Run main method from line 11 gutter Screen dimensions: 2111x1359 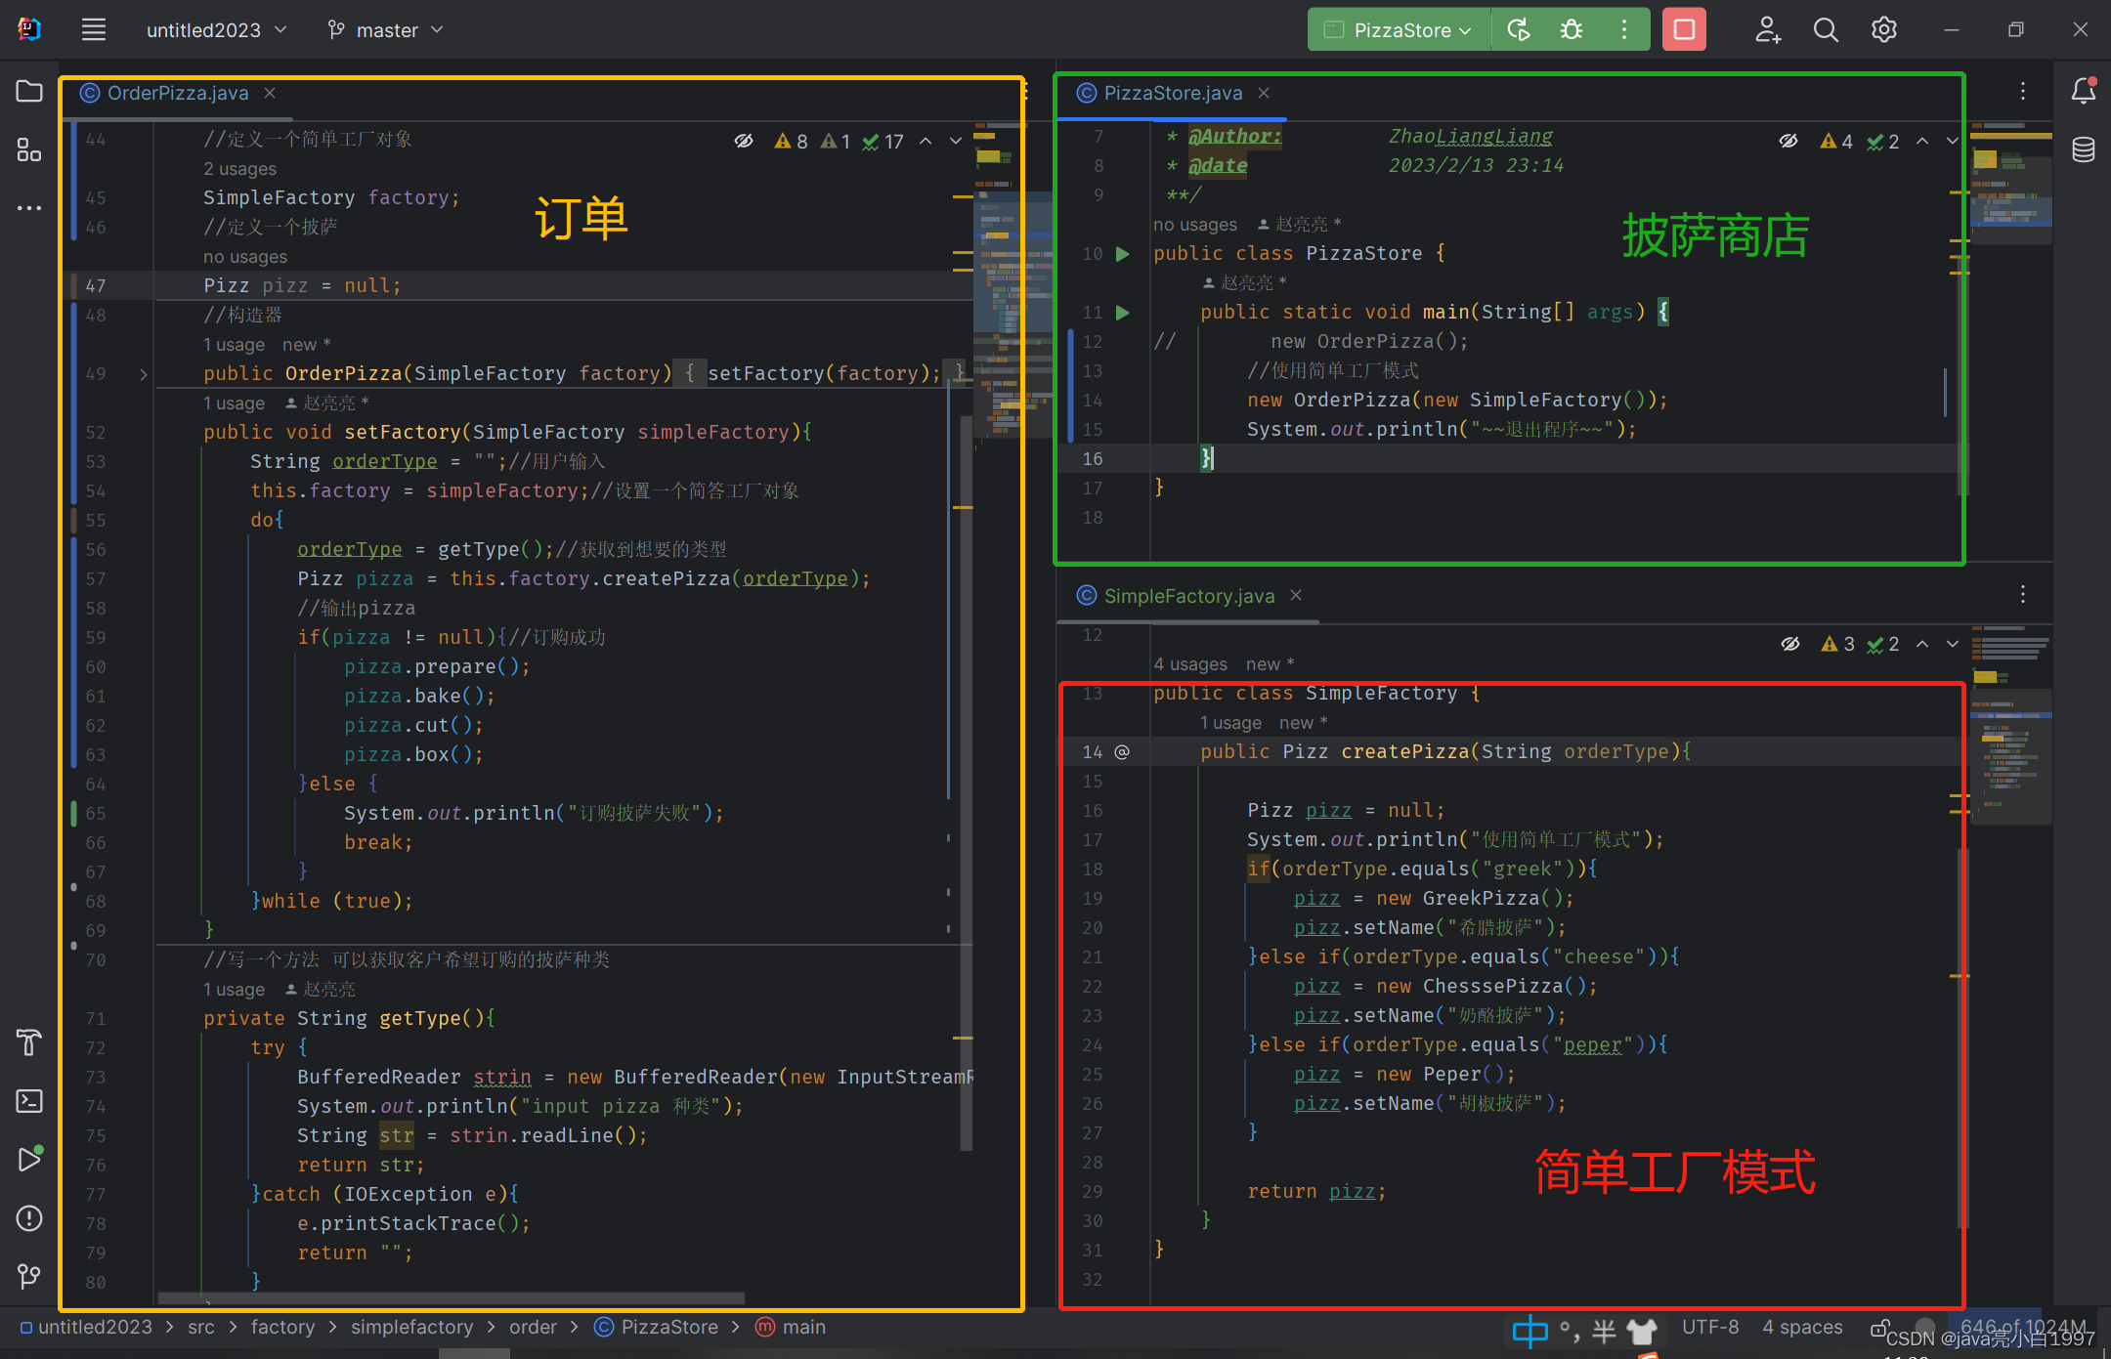1123,313
